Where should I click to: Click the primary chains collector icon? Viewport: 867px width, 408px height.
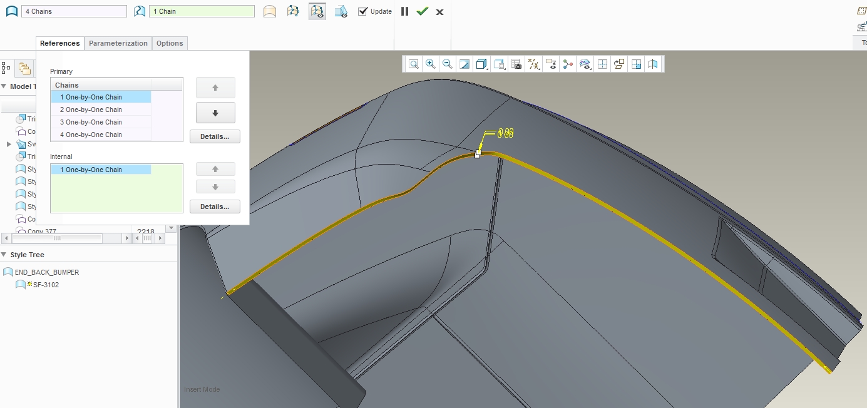(x=11, y=11)
